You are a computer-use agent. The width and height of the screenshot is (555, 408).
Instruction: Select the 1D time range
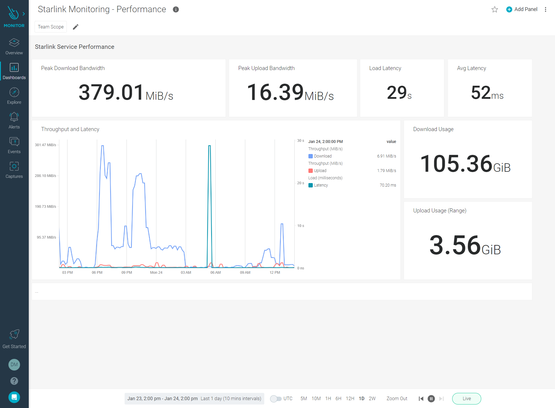(362, 399)
